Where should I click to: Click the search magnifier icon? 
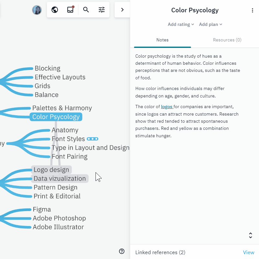click(x=86, y=10)
